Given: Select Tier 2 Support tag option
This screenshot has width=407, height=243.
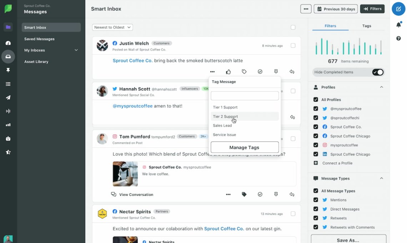Looking at the screenshot, I should [226, 116].
